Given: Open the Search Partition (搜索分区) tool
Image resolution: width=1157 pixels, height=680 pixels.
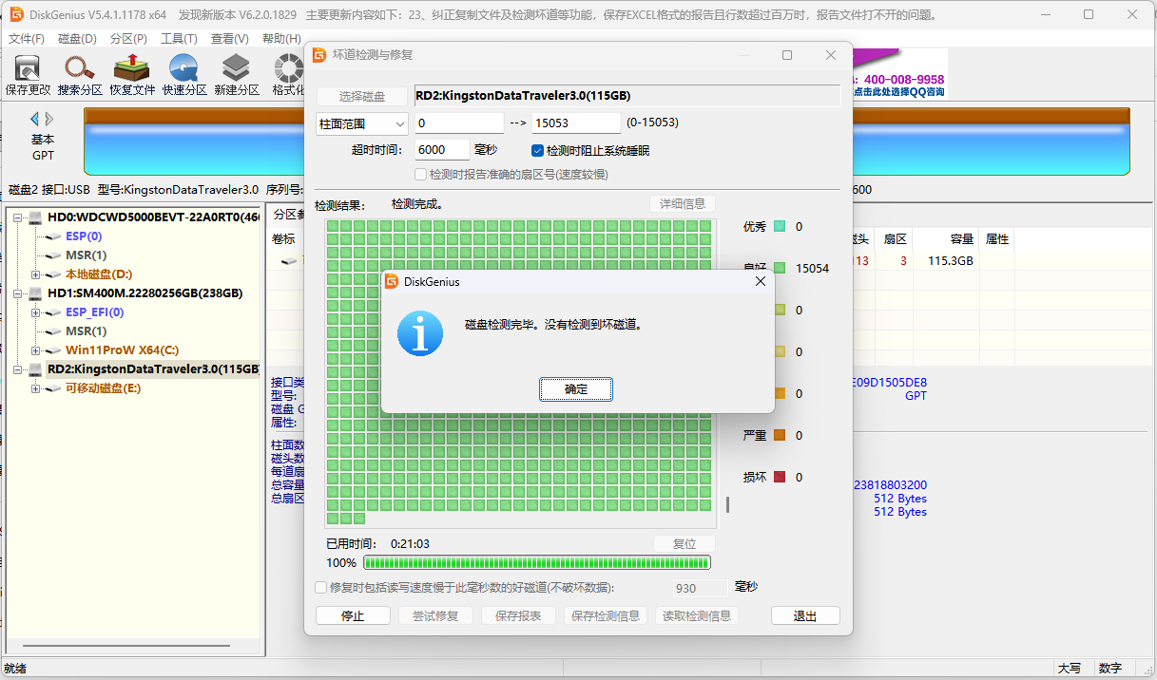Looking at the screenshot, I should click(80, 75).
